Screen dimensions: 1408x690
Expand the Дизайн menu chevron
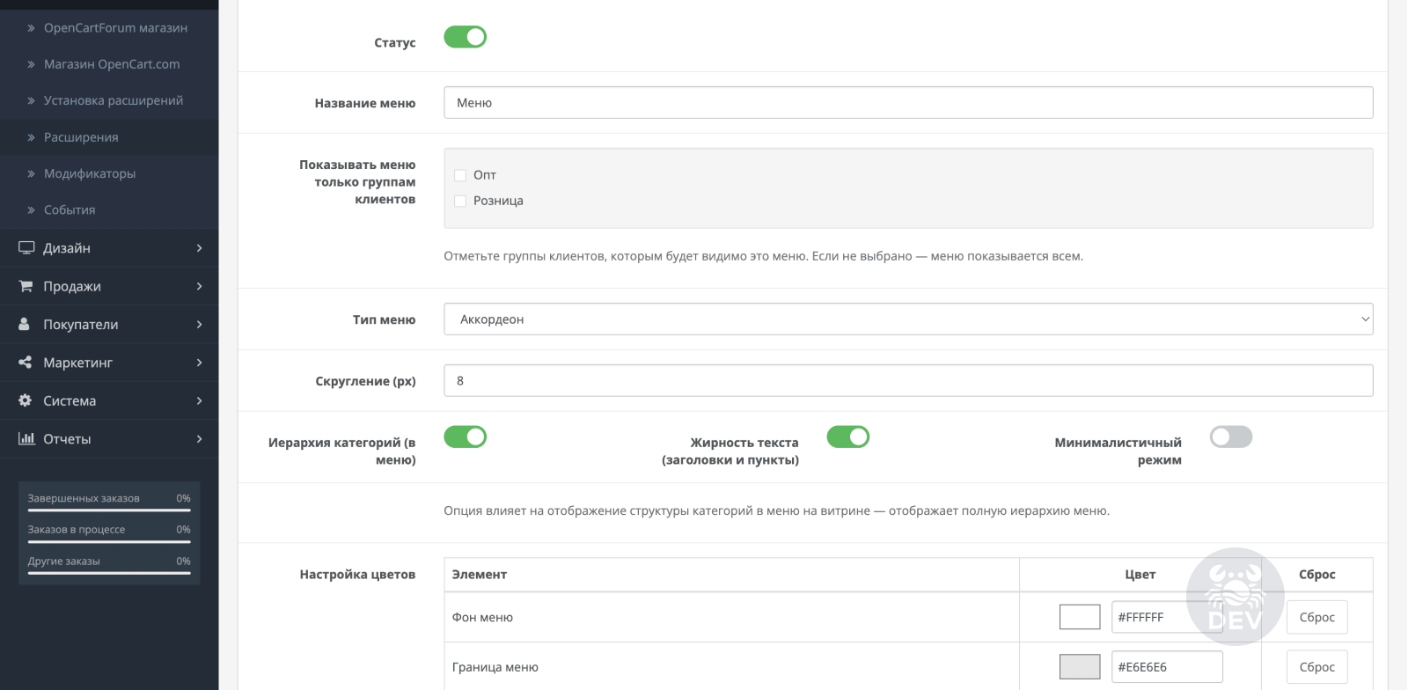point(200,248)
